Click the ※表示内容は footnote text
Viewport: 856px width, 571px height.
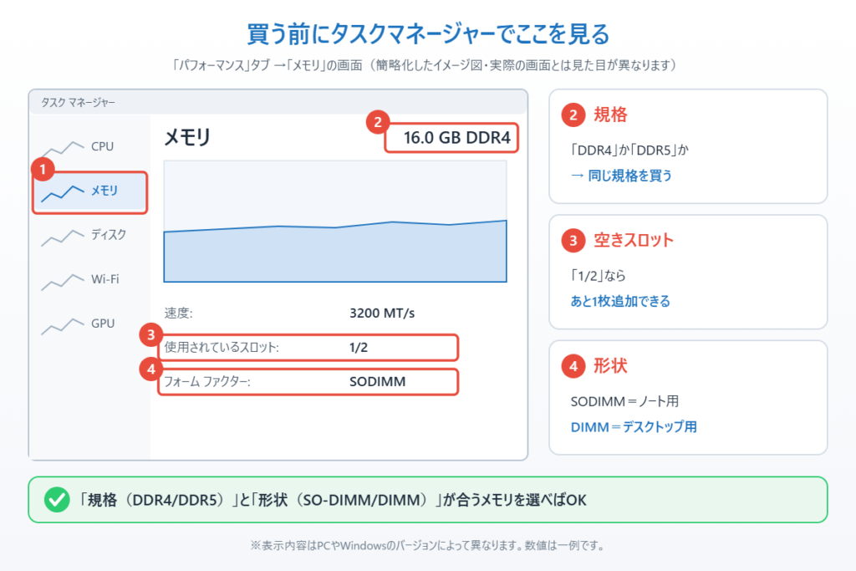(x=427, y=545)
